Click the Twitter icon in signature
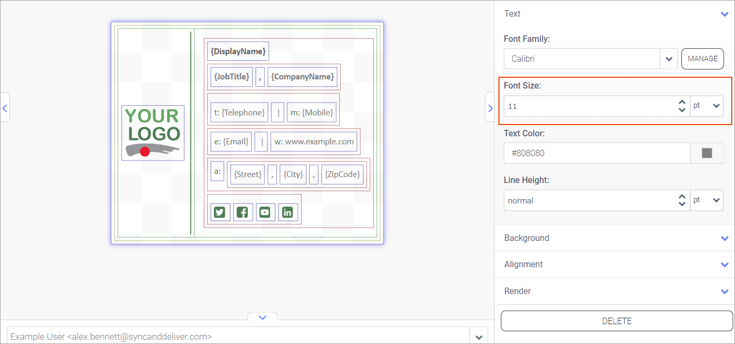The image size is (735, 344). click(x=219, y=213)
